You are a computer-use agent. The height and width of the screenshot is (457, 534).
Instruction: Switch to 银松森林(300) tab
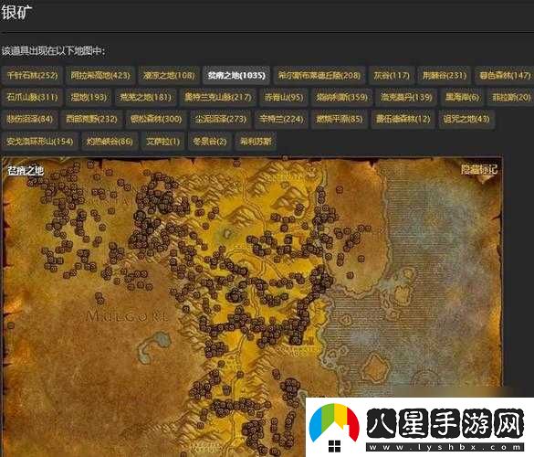point(156,119)
